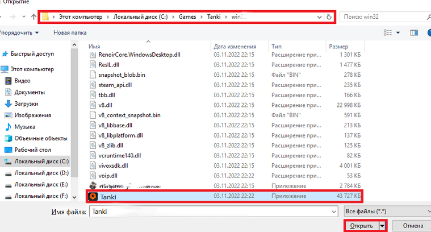Open the Упорядочить menu
The height and width of the screenshot is (232, 431).
pyautogui.click(x=19, y=33)
